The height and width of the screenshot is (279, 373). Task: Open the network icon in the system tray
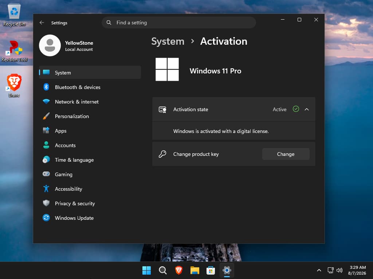click(x=330, y=270)
